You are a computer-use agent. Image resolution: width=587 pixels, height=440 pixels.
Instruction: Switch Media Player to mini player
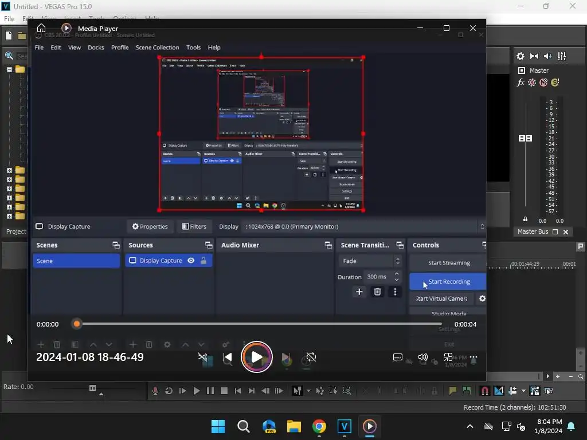[448, 357]
